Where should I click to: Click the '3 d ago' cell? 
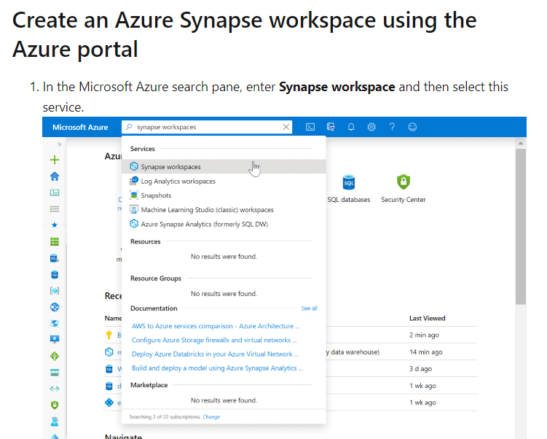pos(421,368)
